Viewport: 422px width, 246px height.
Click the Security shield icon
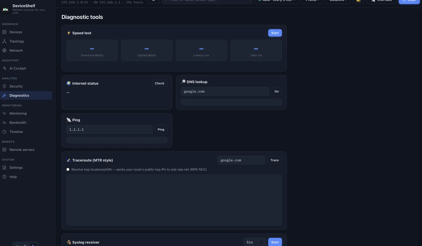click(x=4, y=86)
